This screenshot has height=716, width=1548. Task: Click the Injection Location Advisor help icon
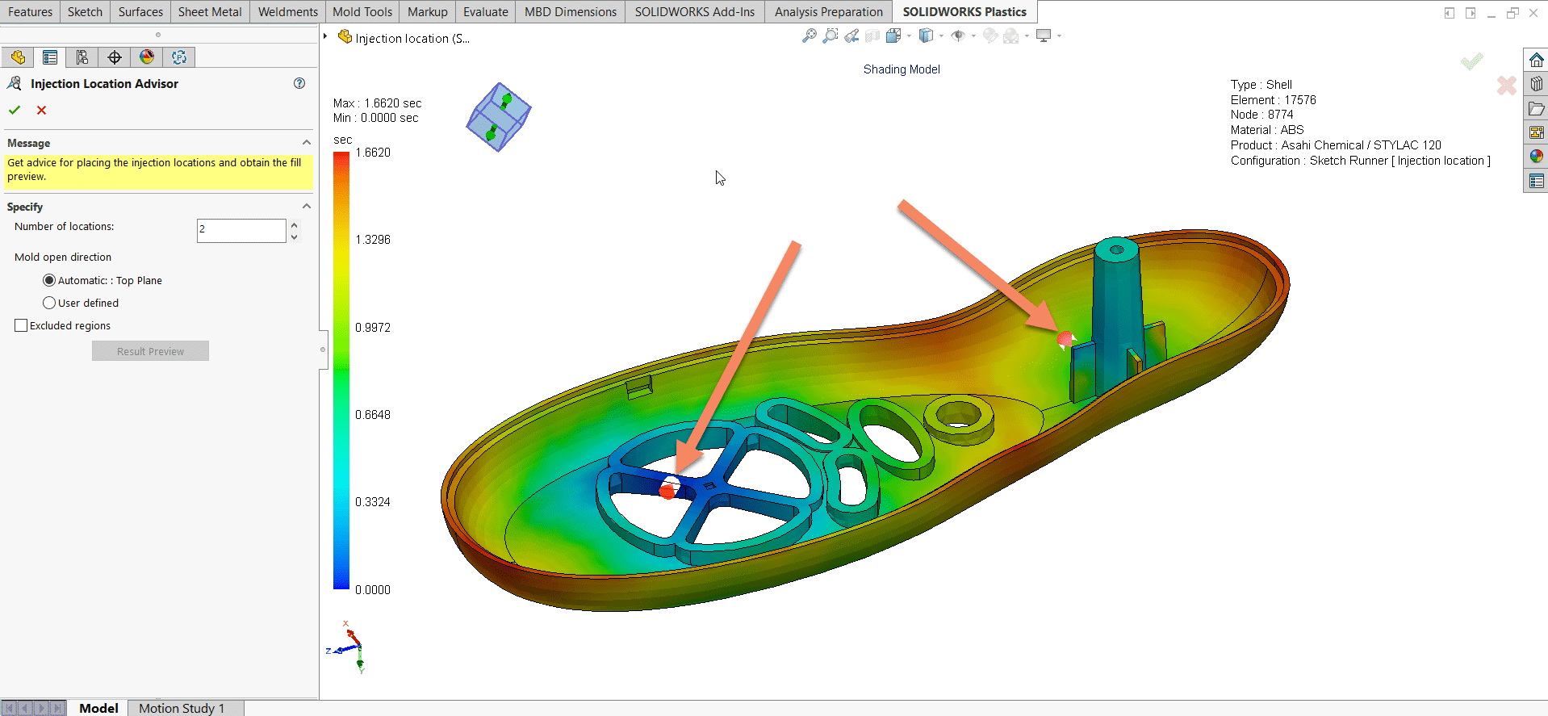pyautogui.click(x=299, y=84)
